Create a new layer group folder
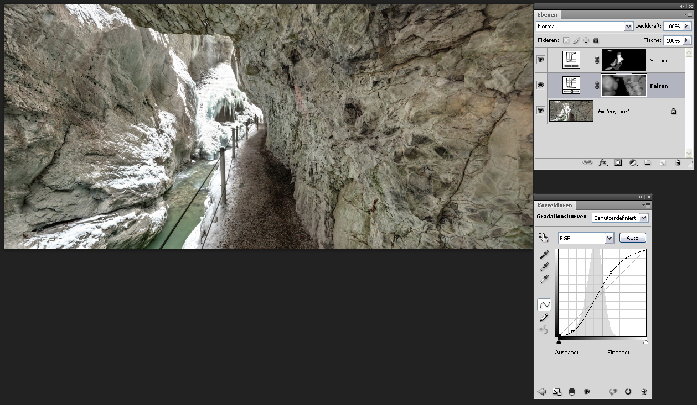 click(x=647, y=163)
